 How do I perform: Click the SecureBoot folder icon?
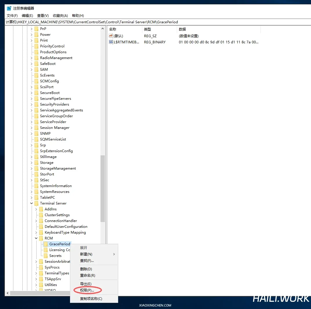pos(36,93)
